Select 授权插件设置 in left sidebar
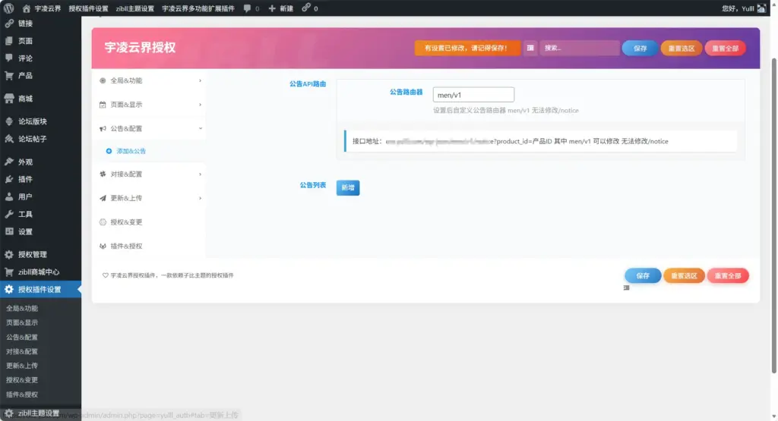The image size is (778, 421). tap(41, 289)
